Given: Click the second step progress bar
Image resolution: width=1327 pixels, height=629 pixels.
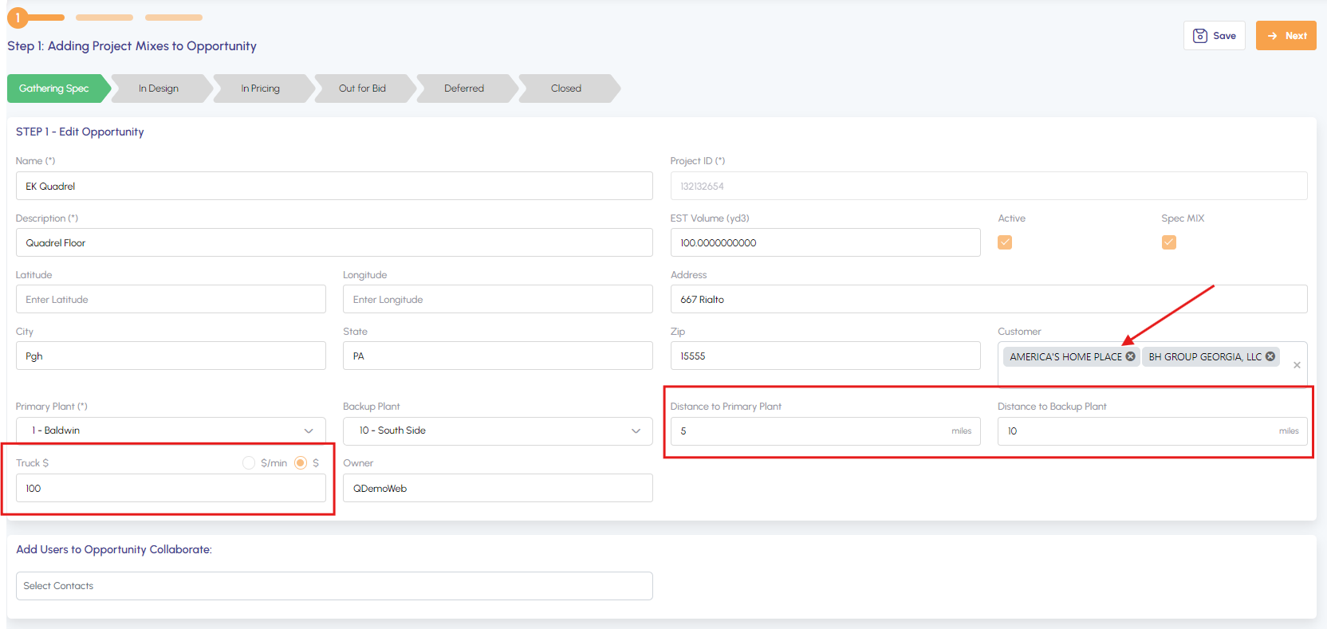Looking at the screenshot, I should click(x=104, y=18).
